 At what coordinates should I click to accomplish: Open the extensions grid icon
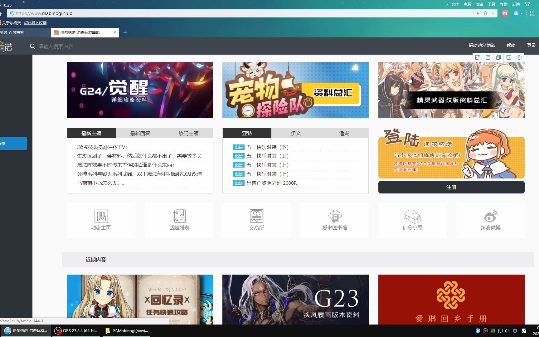(533, 13)
